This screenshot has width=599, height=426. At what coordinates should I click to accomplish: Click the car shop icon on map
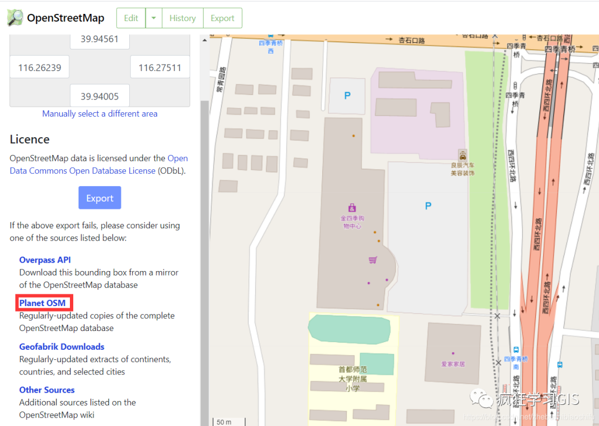click(x=463, y=156)
